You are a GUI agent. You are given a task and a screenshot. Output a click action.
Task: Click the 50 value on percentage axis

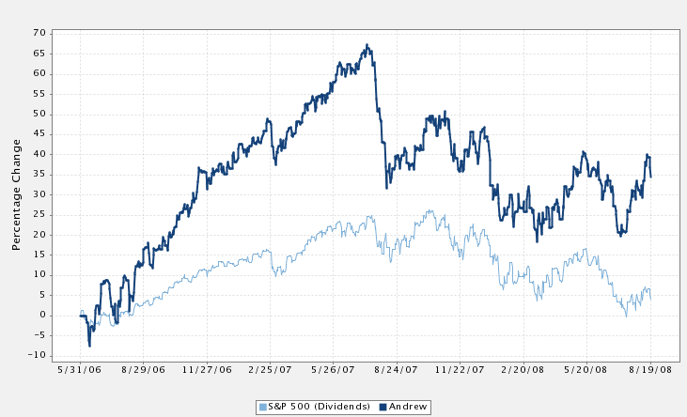pos(39,114)
